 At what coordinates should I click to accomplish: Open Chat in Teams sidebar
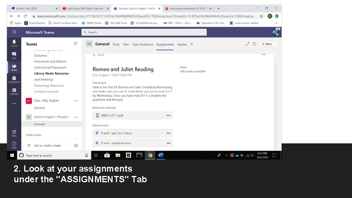point(14,55)
